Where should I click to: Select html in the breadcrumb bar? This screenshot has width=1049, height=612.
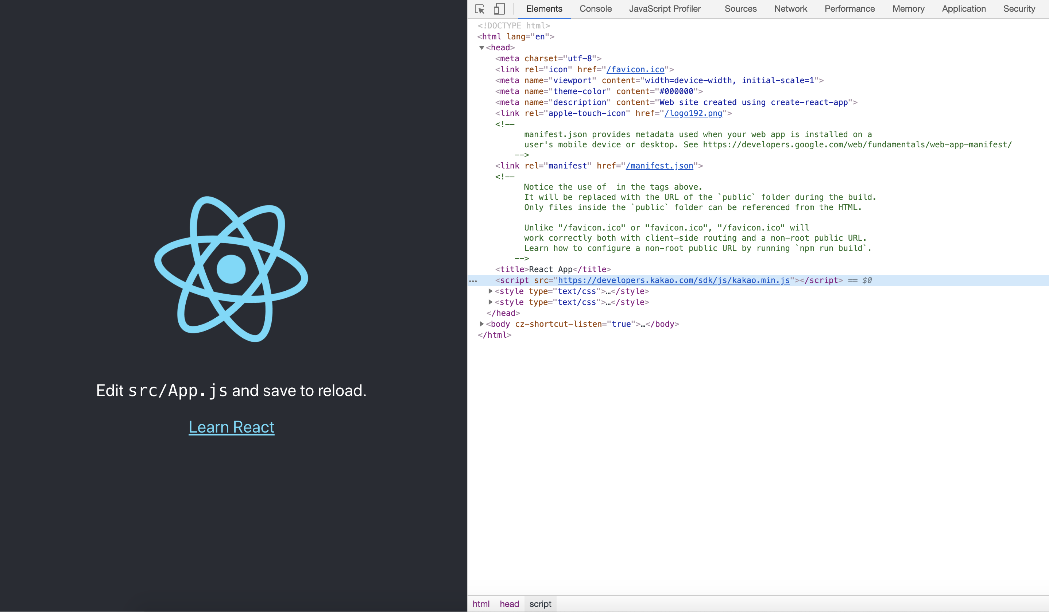pyautogui.click(x=481, y=604)
